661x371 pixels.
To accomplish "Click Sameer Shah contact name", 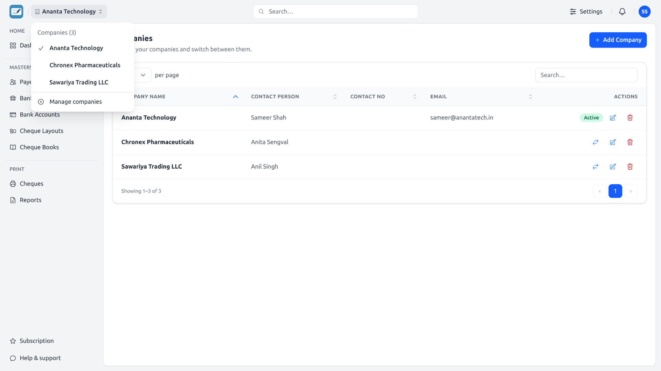I will (x=269, y=118).
